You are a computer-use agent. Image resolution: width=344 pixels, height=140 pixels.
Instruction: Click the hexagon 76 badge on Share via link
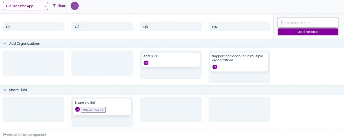[78, 109]
